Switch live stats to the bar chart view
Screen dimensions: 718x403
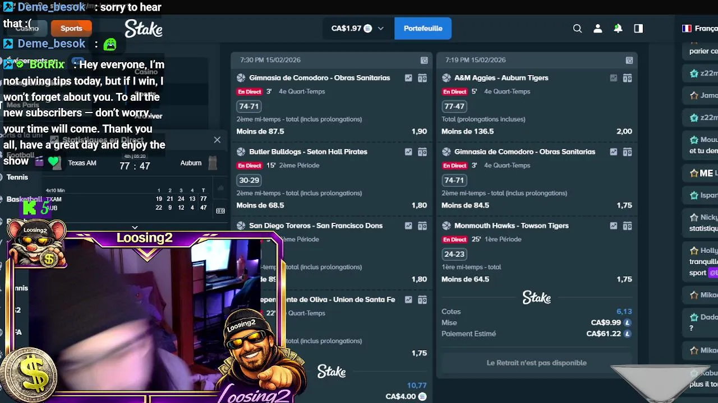(x=220, y=189)
